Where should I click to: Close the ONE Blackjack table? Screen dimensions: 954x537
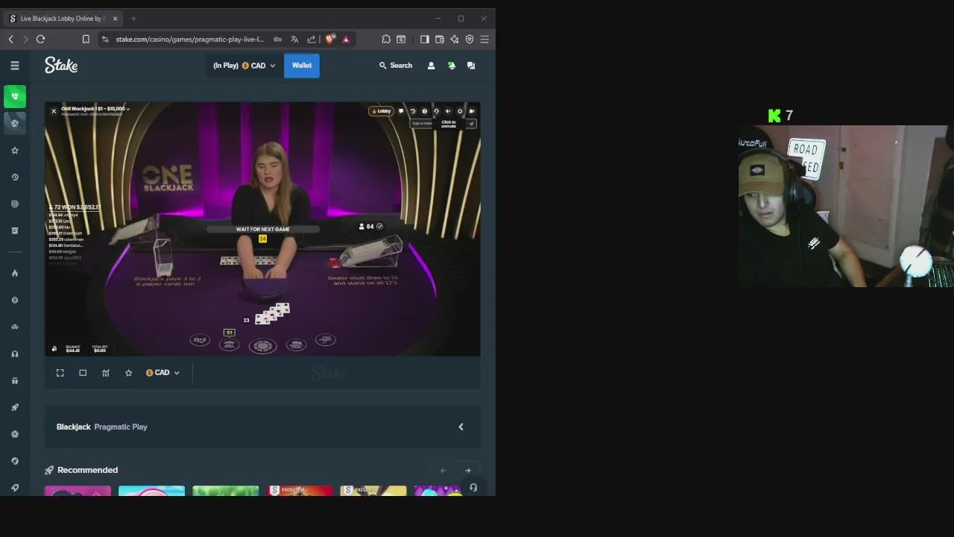click(x=54, y=111)
